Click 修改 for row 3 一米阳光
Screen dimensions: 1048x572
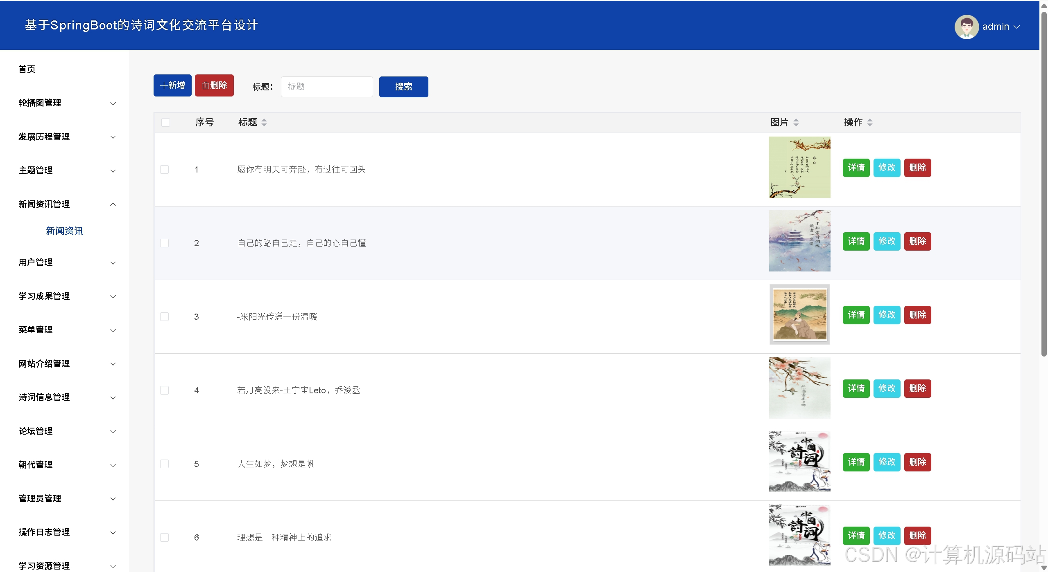887,315
